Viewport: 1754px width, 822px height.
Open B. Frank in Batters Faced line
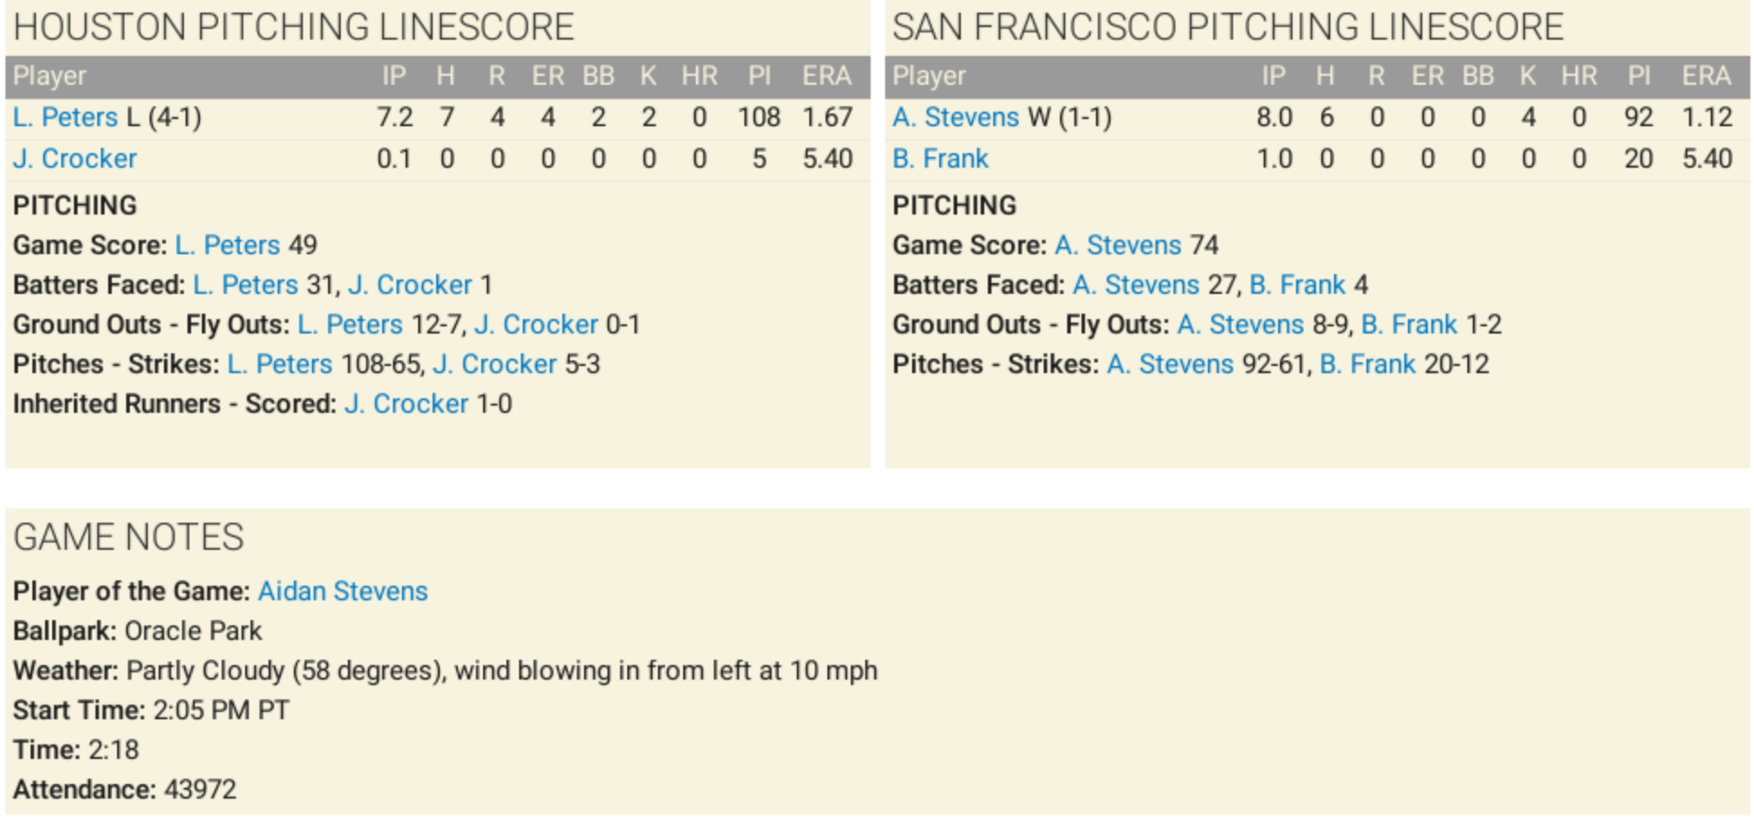1297,285
